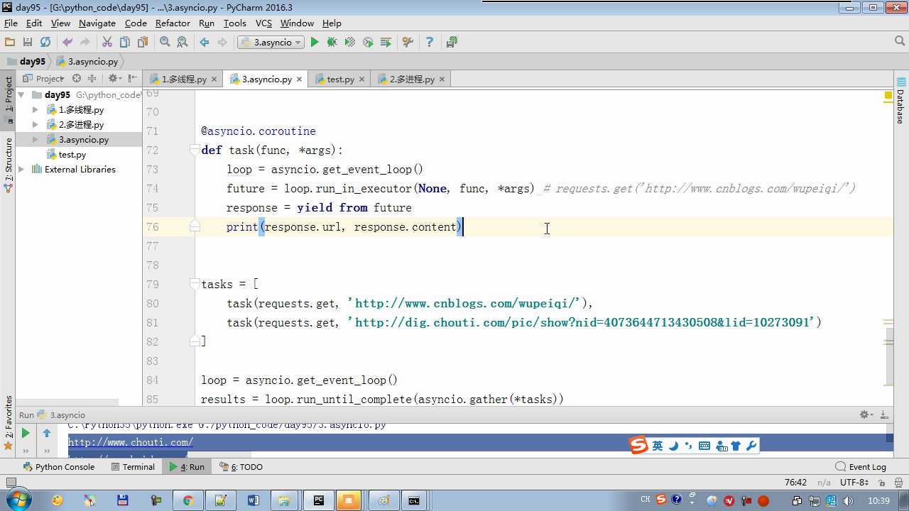Click the rightmost toolbar chip icon
The height and width of the screenshot is (511, 909).
click(x=452, y=43)
